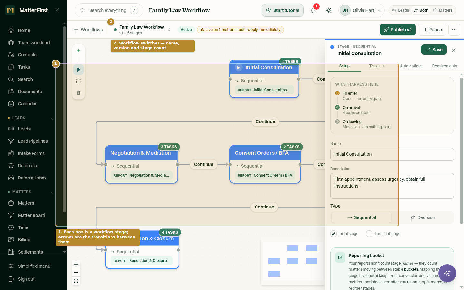
Task: Click Continue transition after Negotiation stage
Action: click(x=204, y=164)
